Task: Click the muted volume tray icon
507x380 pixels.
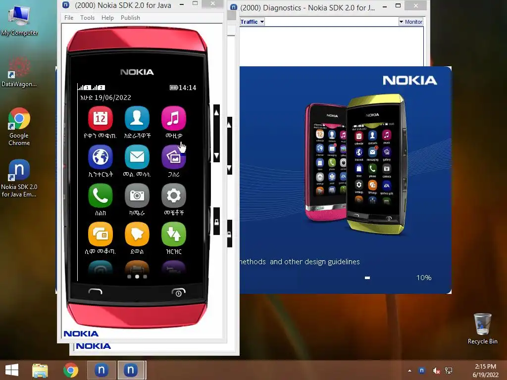Action: point(436,371)
